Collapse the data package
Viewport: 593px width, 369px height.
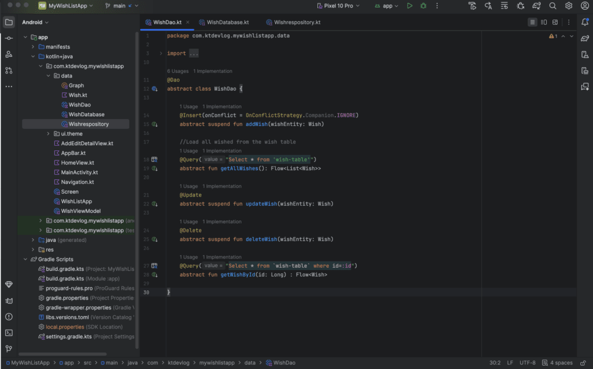point(49,76)
